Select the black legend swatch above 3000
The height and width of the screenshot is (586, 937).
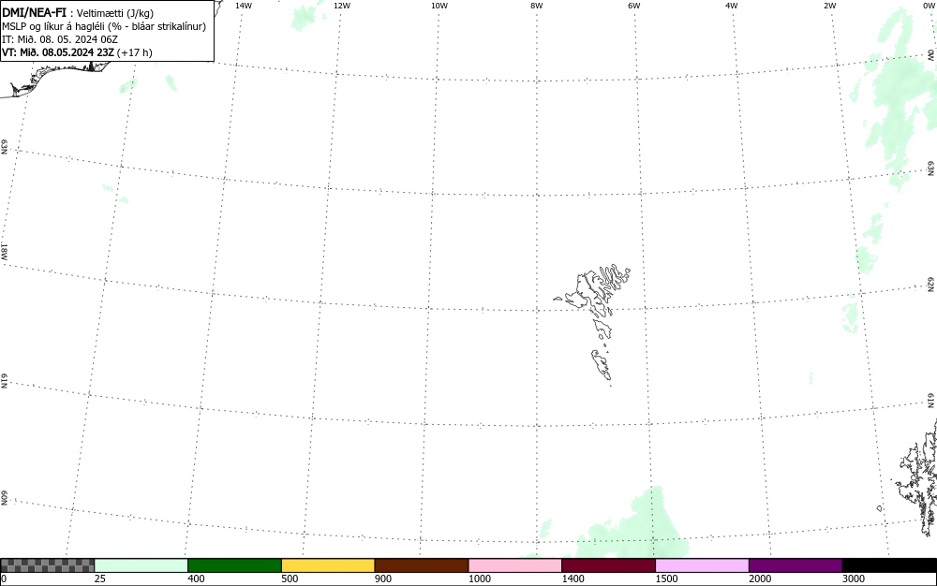pyautogui.click(x=889, y=565)
